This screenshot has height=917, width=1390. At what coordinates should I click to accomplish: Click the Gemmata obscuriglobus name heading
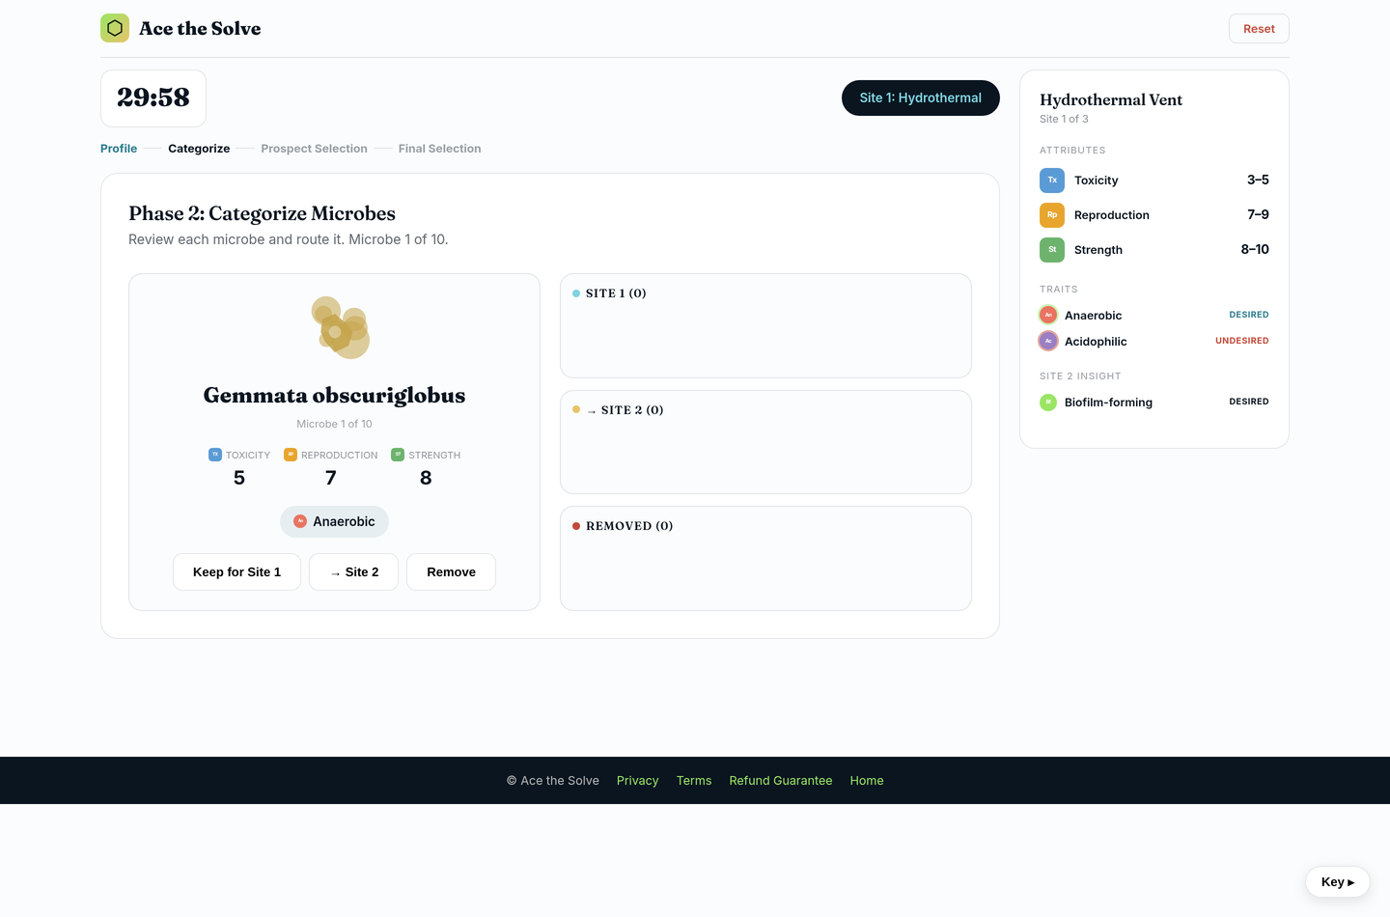click(x=334, y=395)
